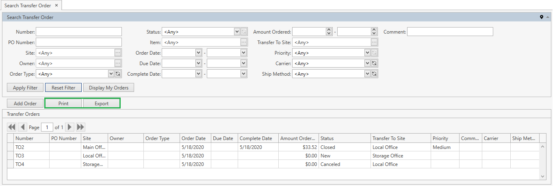The height and width of the screenshot is (187, 555).
Task: Go to the first page of results
Action: pos(11,127)
